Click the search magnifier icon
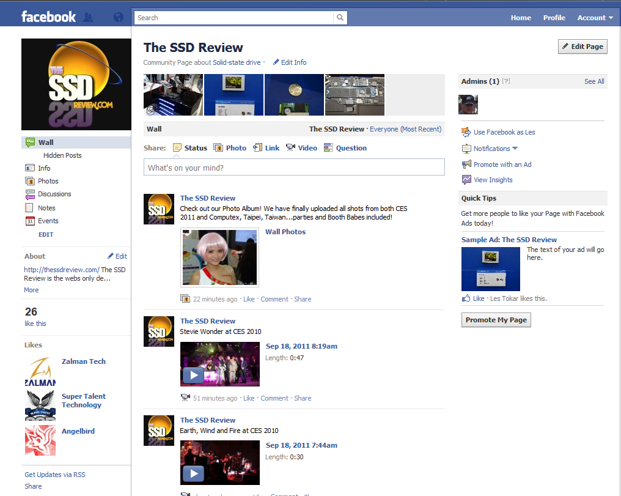Screen dimensions: 621x496 pyautogui.click(x=340, y=17)
